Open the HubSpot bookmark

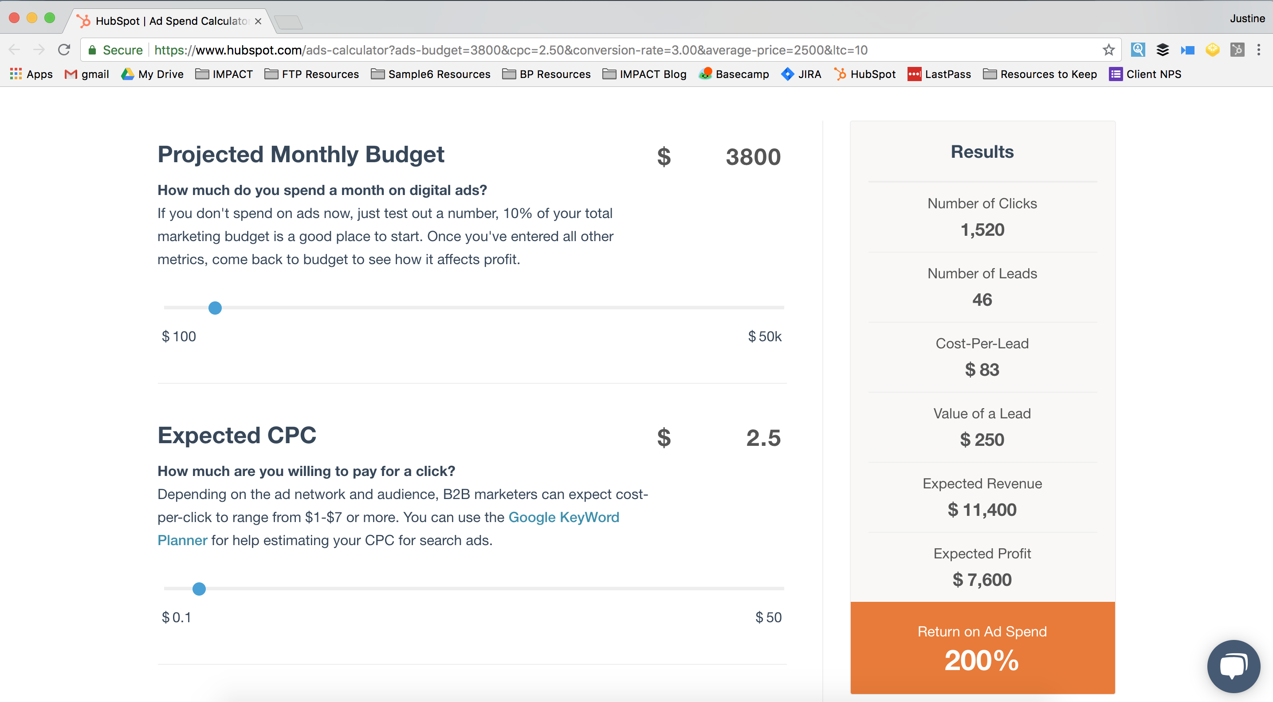point(865,74)
